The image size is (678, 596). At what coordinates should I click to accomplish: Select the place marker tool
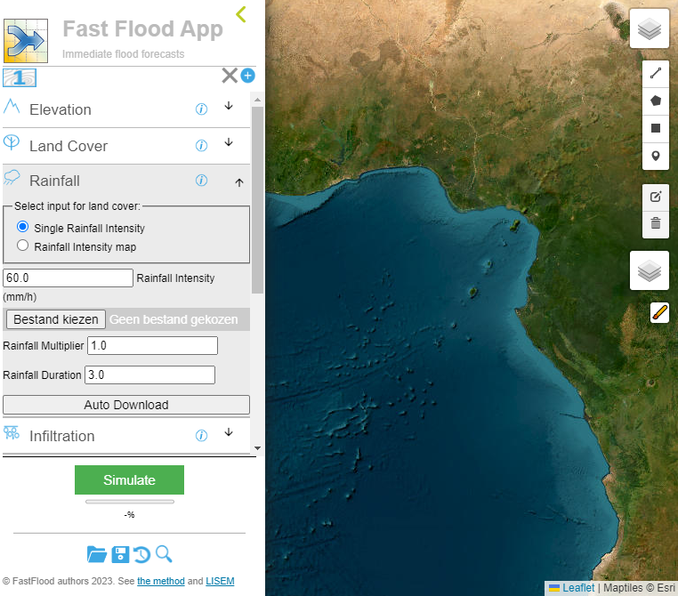(x=656, y=156)
